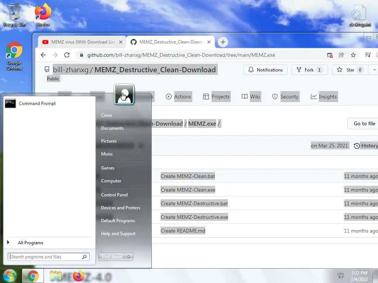Star the repository
Image resolution: width=378 pixels, height=283 pixels.
pos(350,70)
